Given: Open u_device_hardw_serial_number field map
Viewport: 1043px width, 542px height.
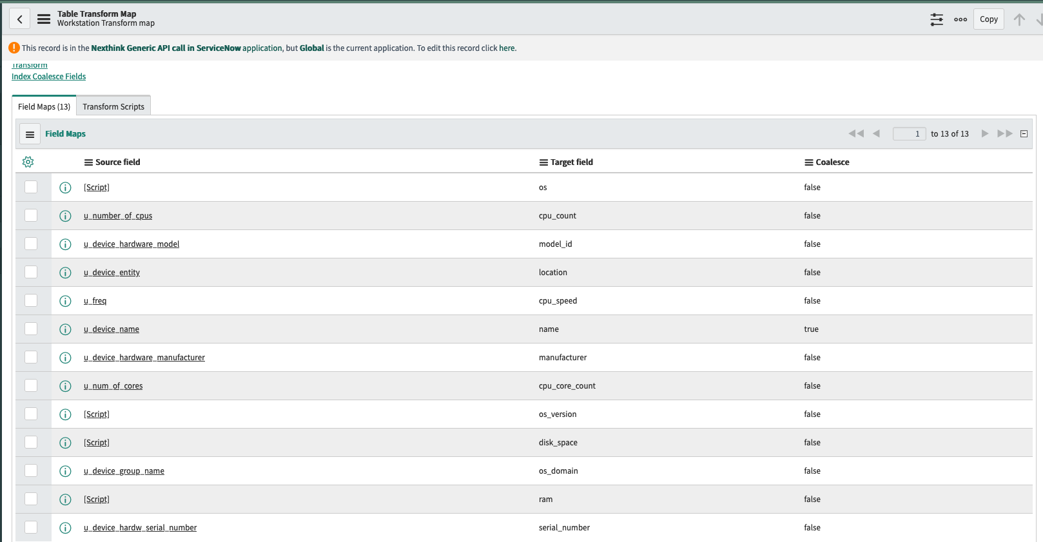Looking at the screenshot, I should tap(141, 528).
